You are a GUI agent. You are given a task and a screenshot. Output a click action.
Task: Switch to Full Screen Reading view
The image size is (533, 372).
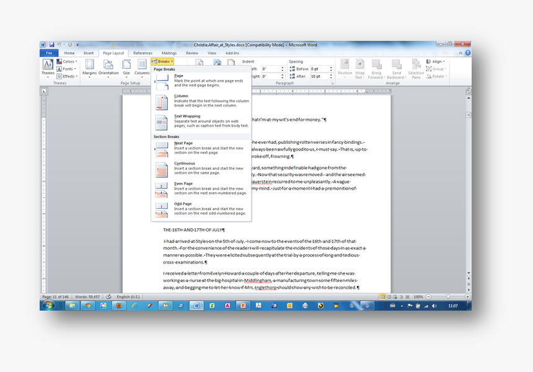(x=389, y=297)
